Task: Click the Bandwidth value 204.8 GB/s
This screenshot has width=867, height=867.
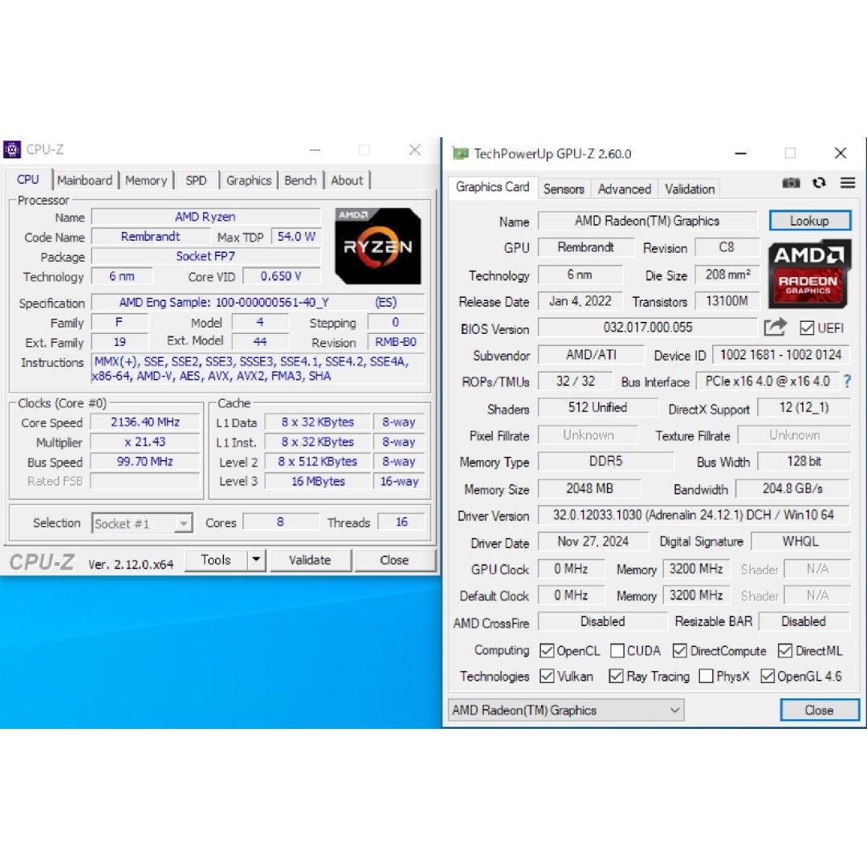Action: [792, 488]
